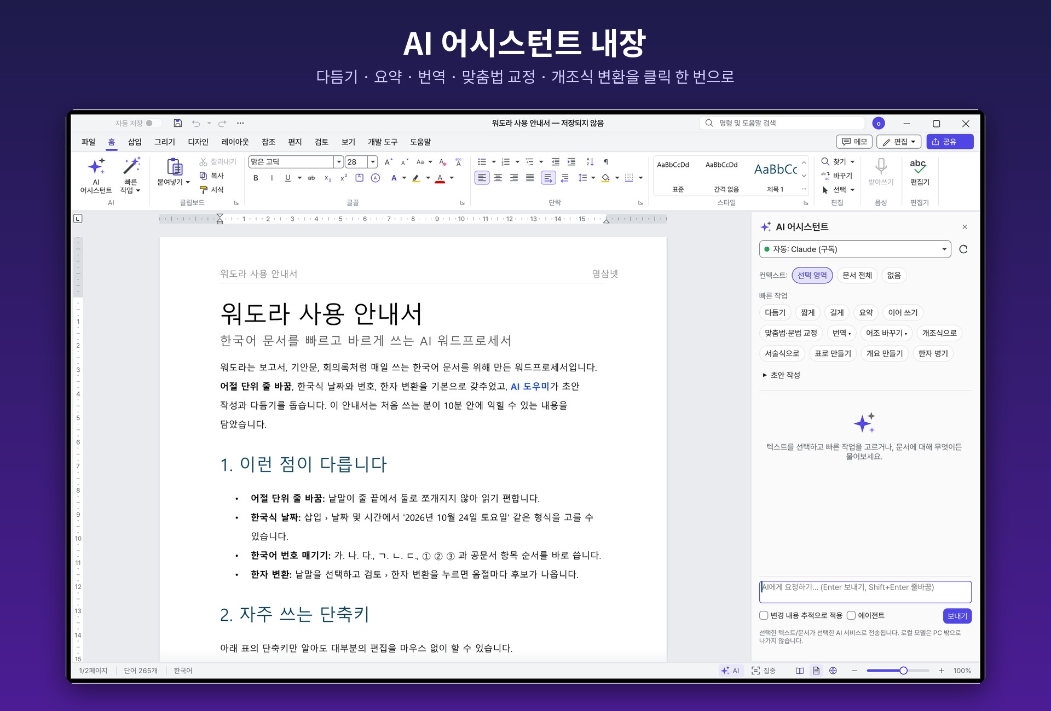Viewport: 1051px width, 711px height.
Task: Click the 보내기 send button
Action: (x=957, y=616)
